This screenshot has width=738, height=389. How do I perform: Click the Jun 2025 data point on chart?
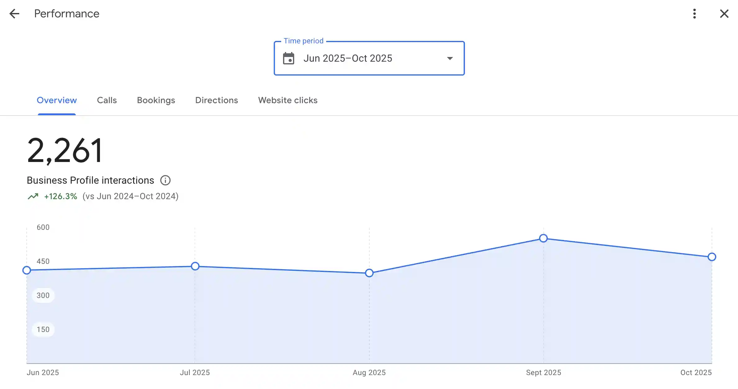(x=27, y=270)
